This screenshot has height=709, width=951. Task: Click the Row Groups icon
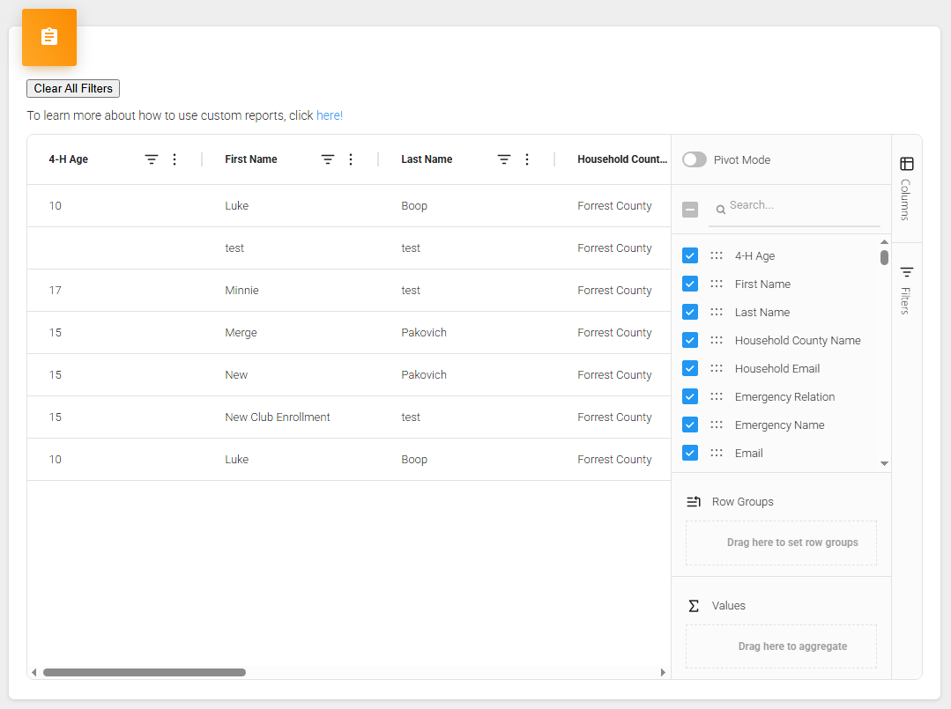[694, 502]
